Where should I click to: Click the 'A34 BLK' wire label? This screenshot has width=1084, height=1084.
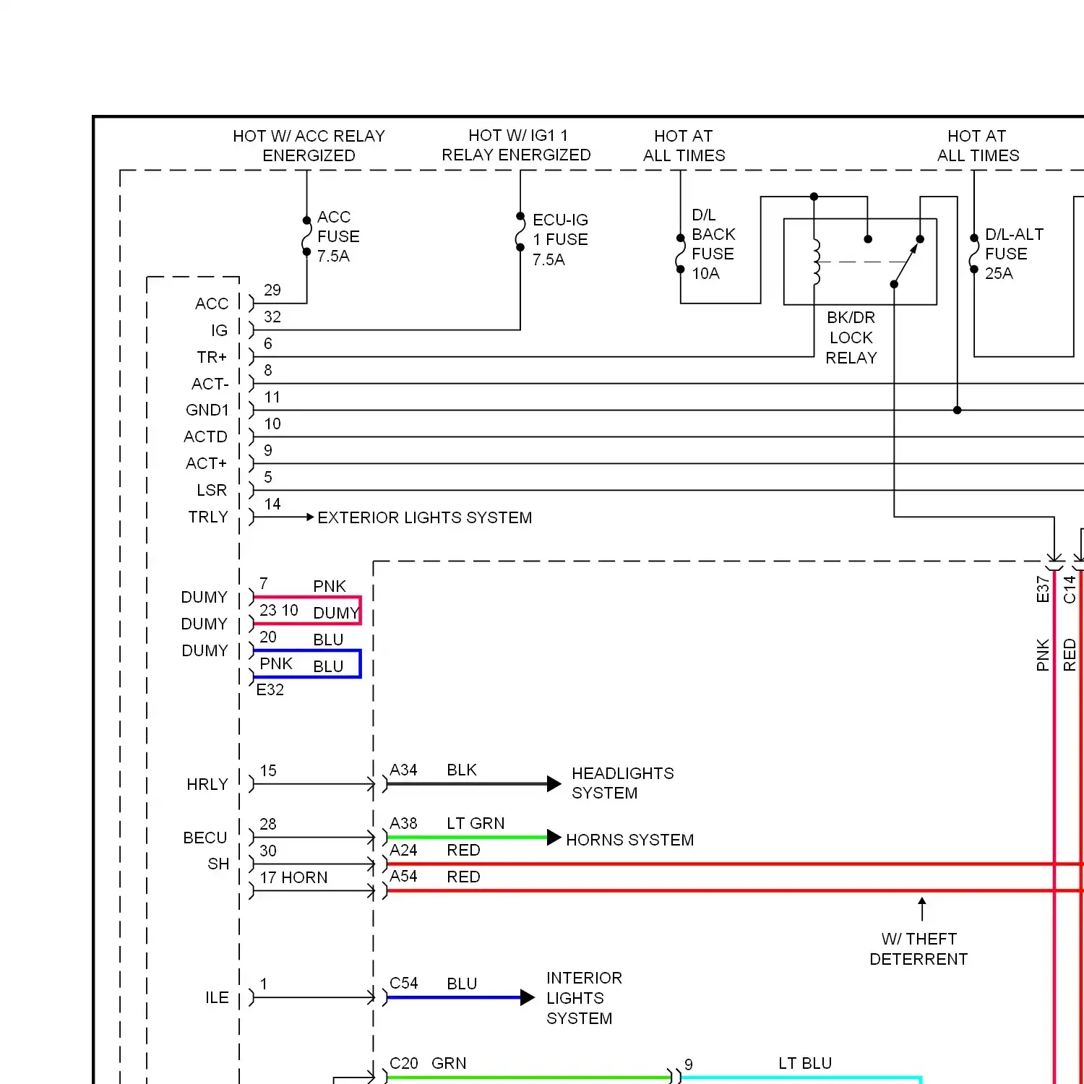point(433,770)
